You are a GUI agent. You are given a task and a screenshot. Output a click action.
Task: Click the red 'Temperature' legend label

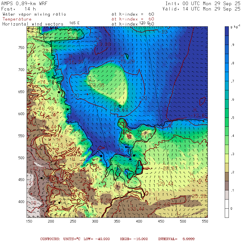17,19
